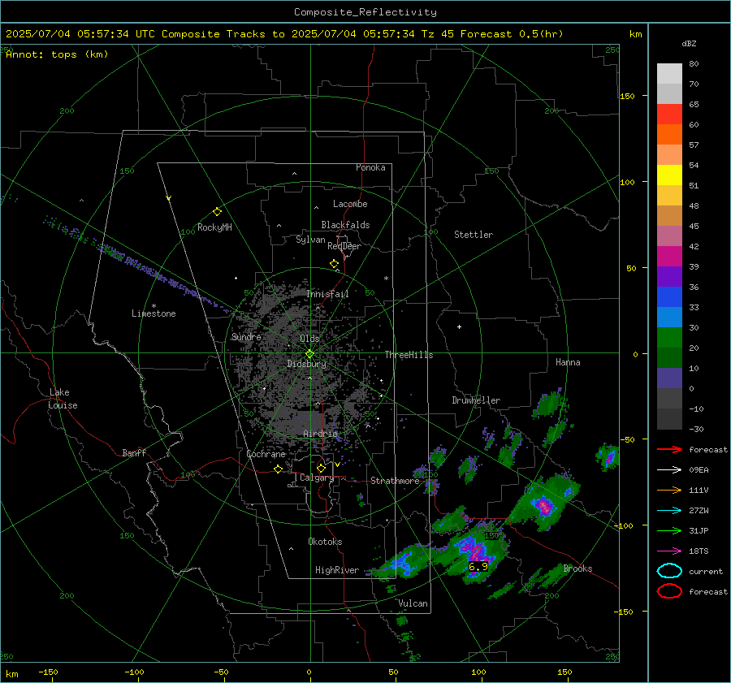Click the Airdrie town label

pos(320,434)
